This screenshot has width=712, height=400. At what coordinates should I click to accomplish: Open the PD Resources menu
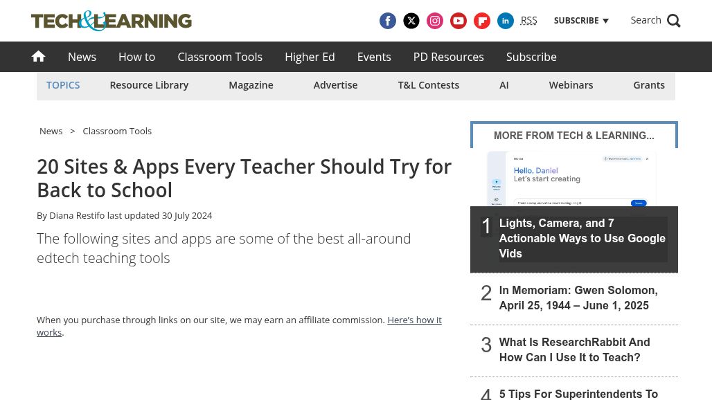(448, 57)
